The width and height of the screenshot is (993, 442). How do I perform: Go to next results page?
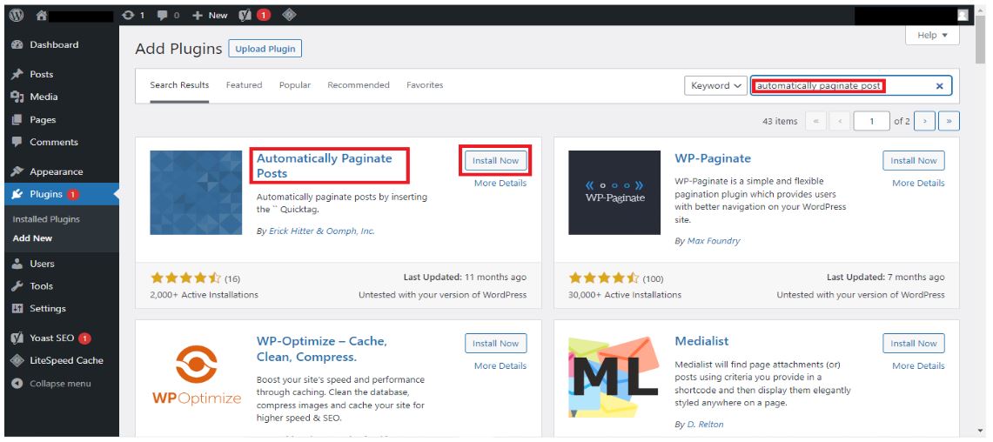[925, 121]
